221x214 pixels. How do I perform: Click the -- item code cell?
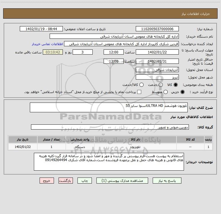[x=190, y=147]
